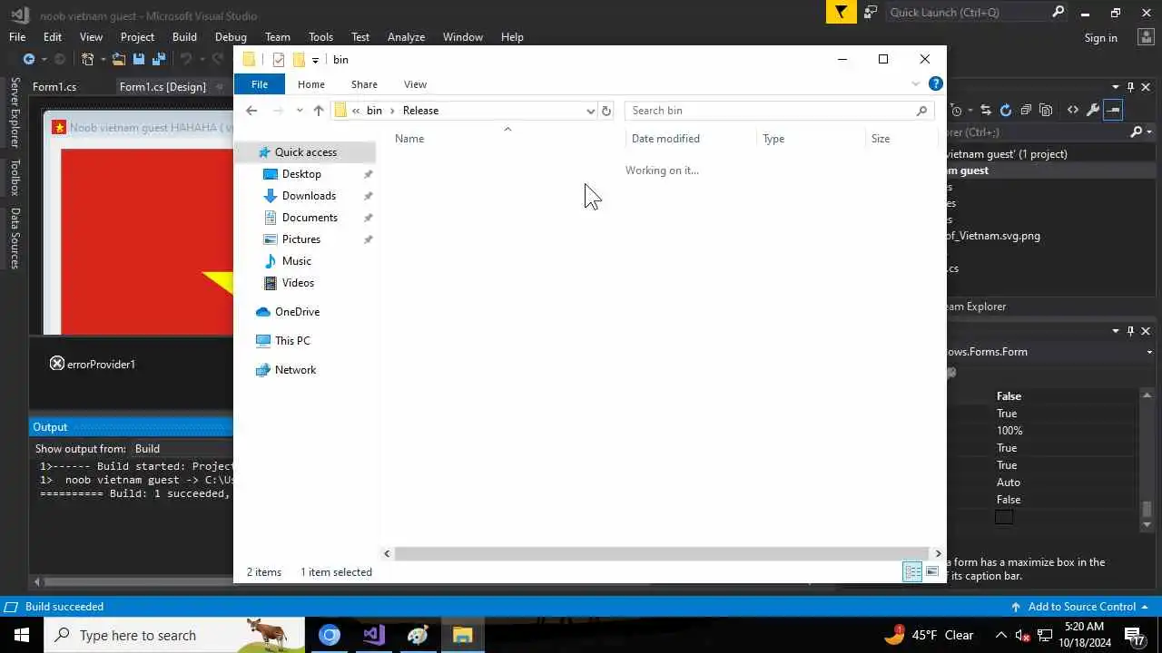The width and height of the screenshot is (1162, 653).
Task: Click Sign in link in Visual Studio
Action: (x=1100, y=37)
